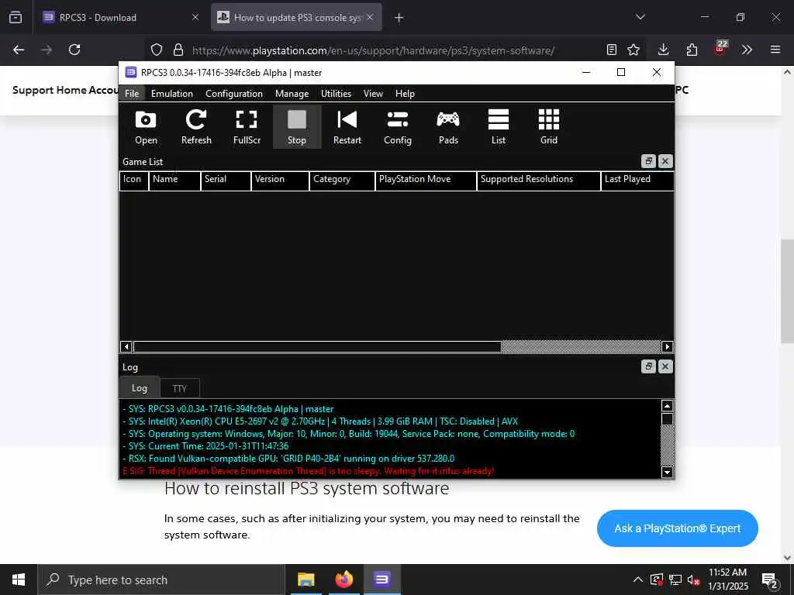The width and height of the screenshot is (794, 595).
Task: Float the Log panel
Action: point(648,366)
